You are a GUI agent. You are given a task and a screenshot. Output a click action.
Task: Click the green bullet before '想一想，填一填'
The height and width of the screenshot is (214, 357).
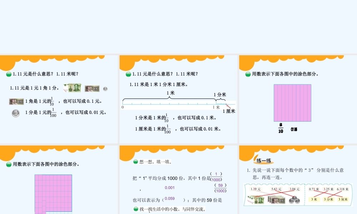136,162
